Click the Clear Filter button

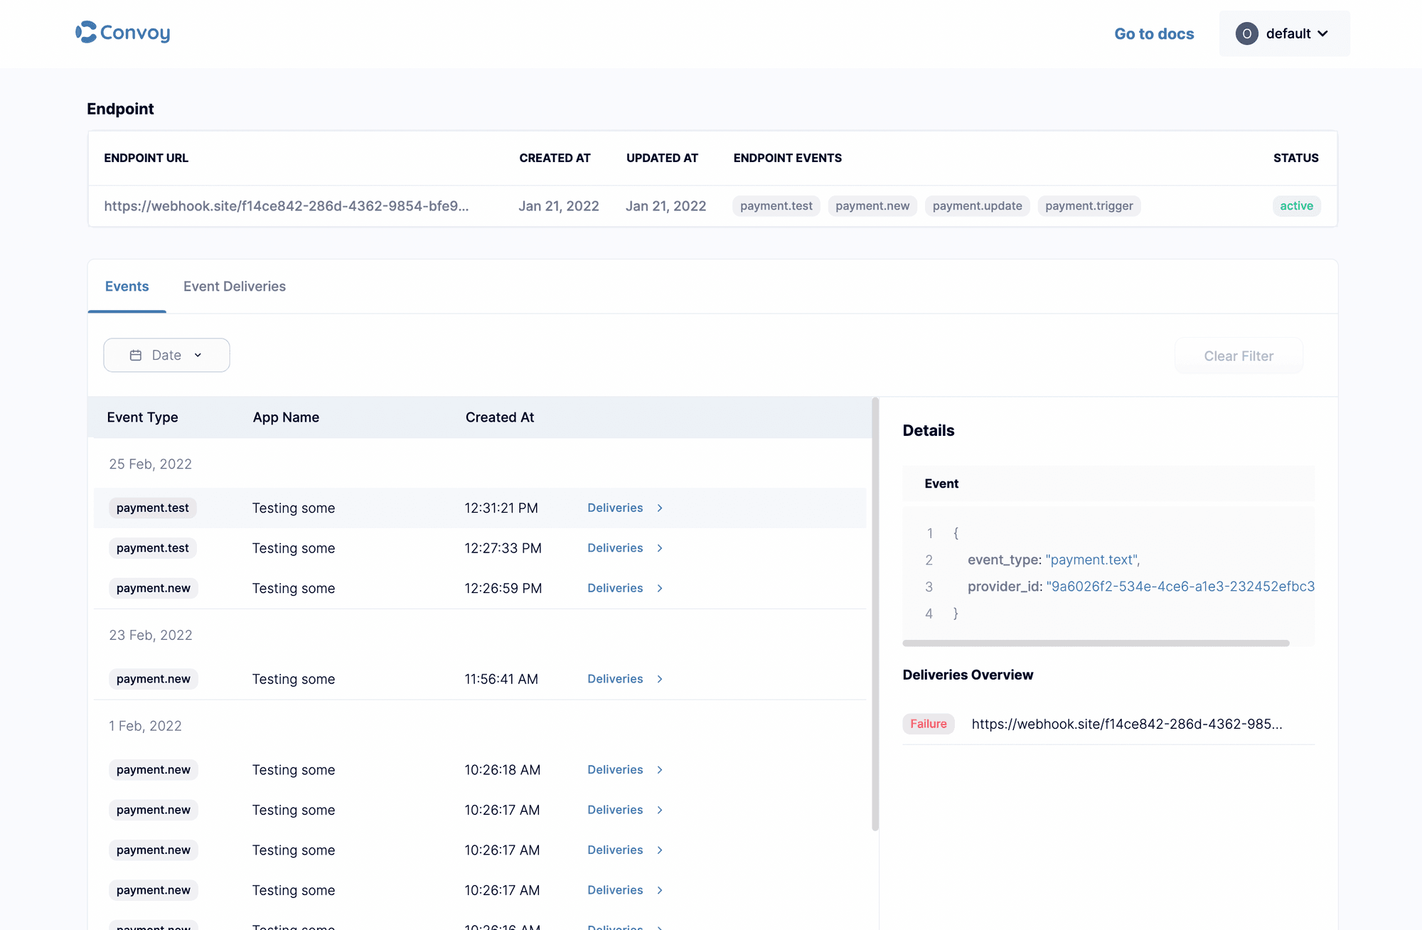pyautogui.click(x=1238, y=356)
